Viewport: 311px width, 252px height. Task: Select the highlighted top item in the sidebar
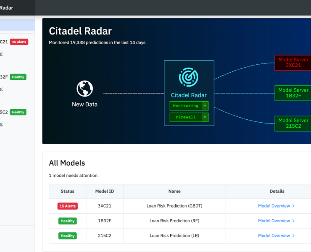[x=17, y=26]
